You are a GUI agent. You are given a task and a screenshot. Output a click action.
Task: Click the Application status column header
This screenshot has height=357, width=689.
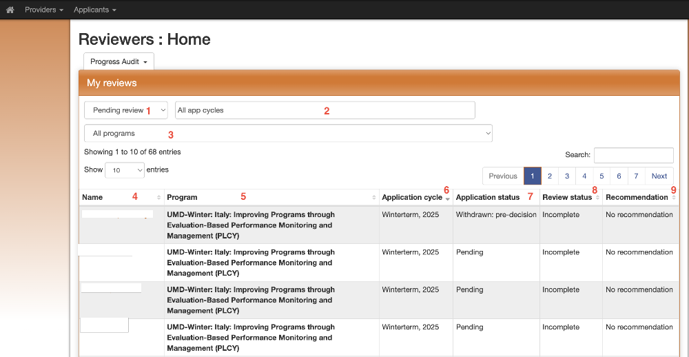click(x=488, y=197)
